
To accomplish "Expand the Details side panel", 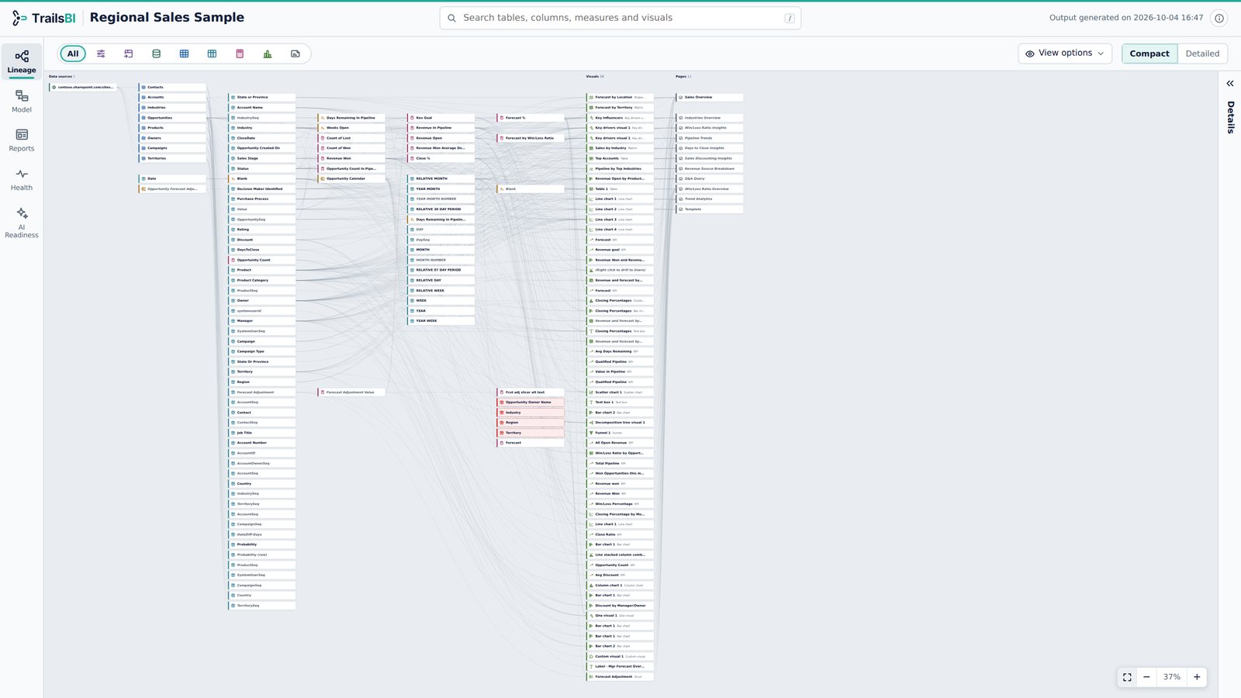I will pos(1230,83).
